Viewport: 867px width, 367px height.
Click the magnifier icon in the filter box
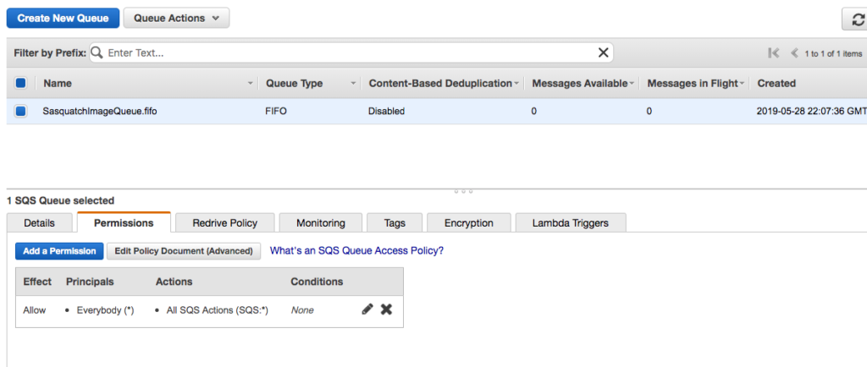click(97, 52)
